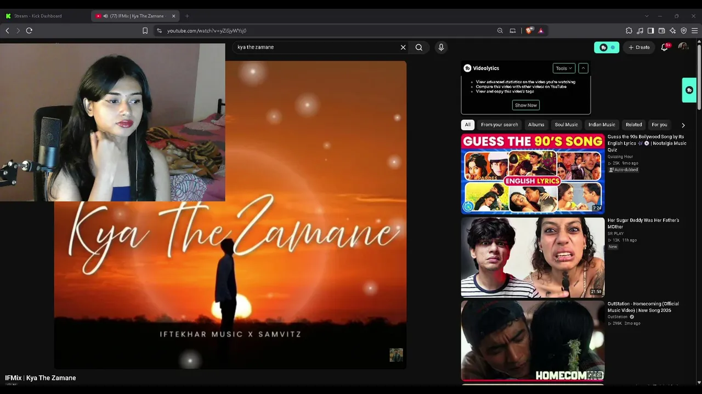Open OutStation - Homecoming video title

point(643,307)
